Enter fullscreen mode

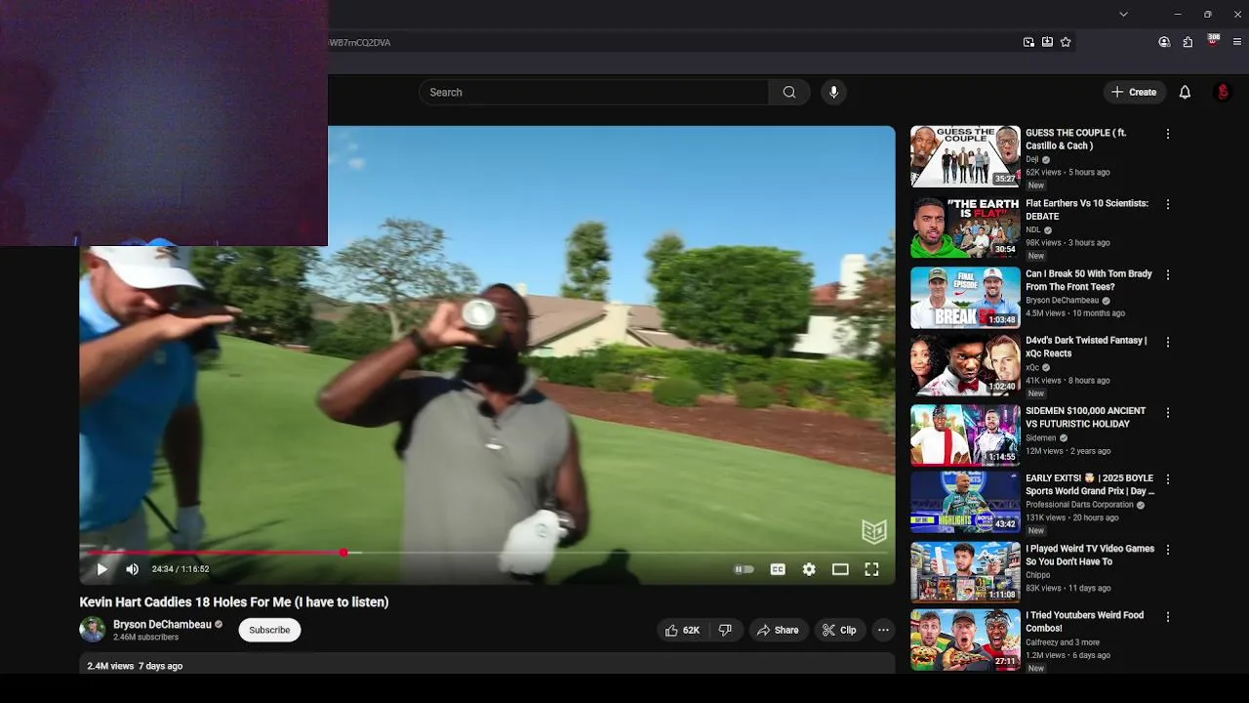[x=871, y=569]
